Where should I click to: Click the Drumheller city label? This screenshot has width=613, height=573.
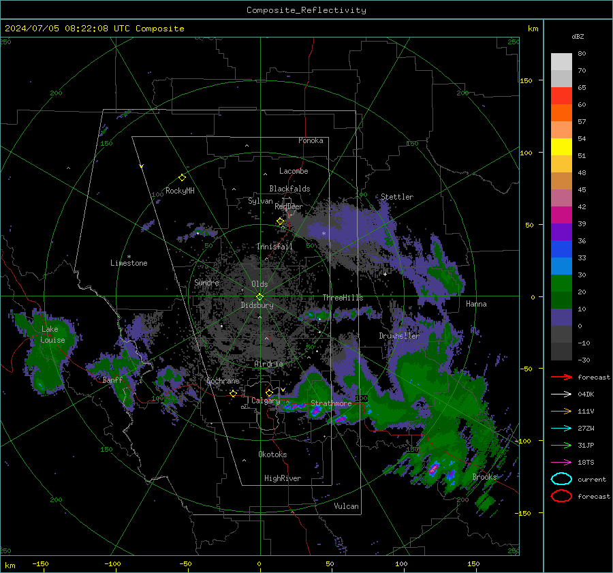coord(399,336)
